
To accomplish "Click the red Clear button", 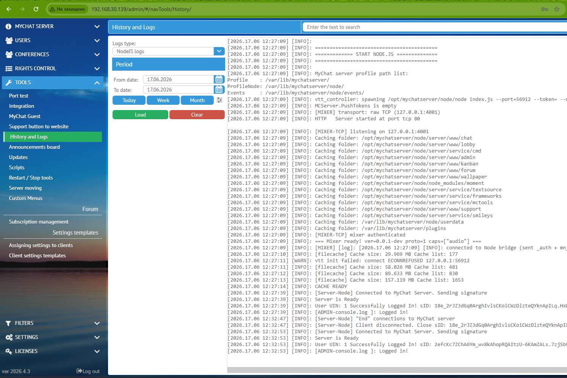I will tap(197, 115).
